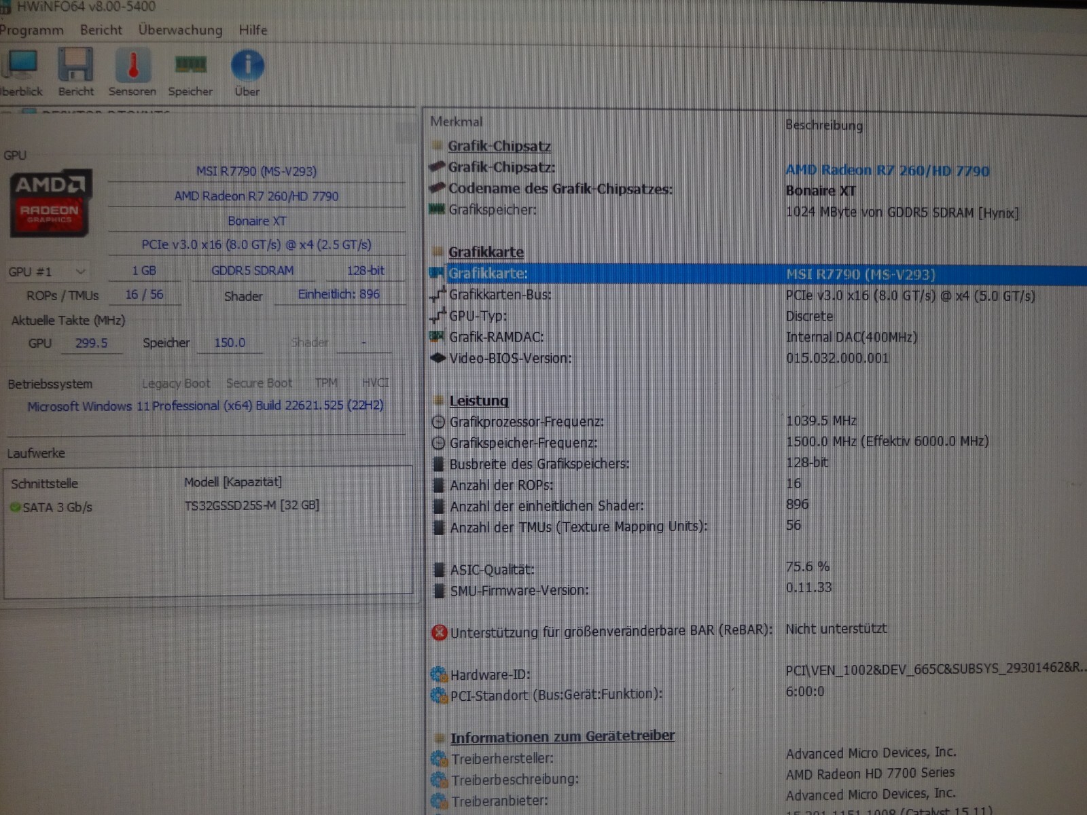Click the TPM indicator label
The image size is (1087, 815).
pos(326,383)
